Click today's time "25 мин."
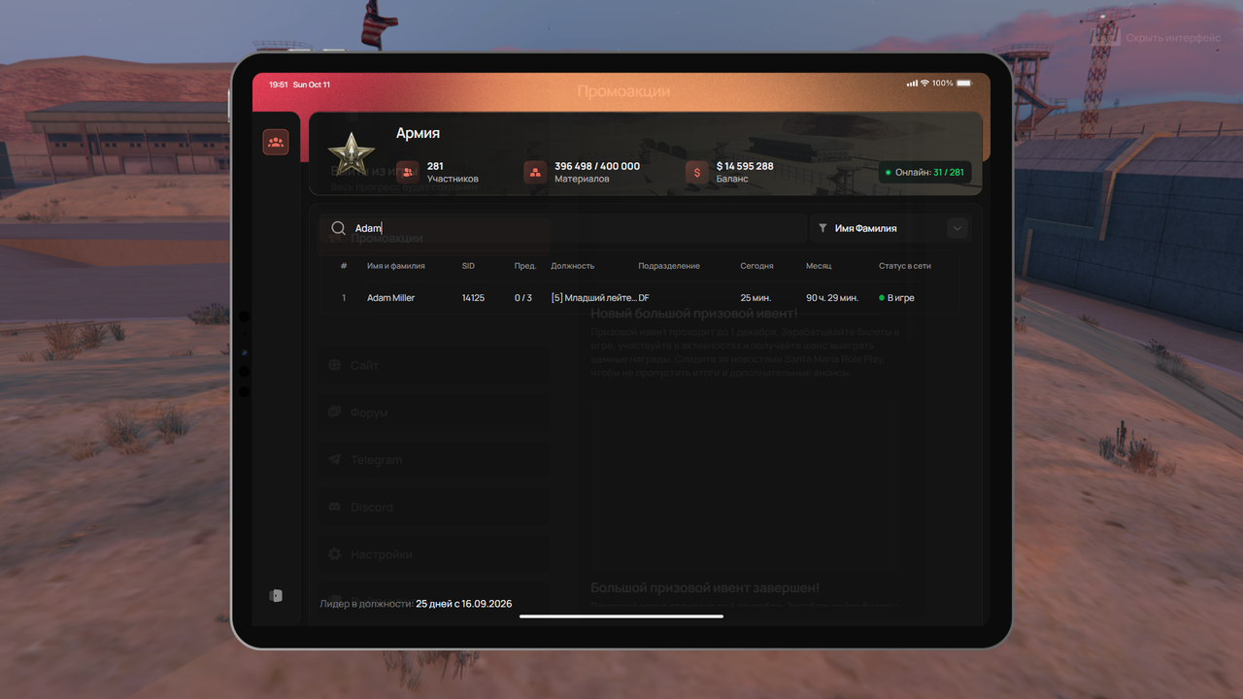 click(756, 298)
